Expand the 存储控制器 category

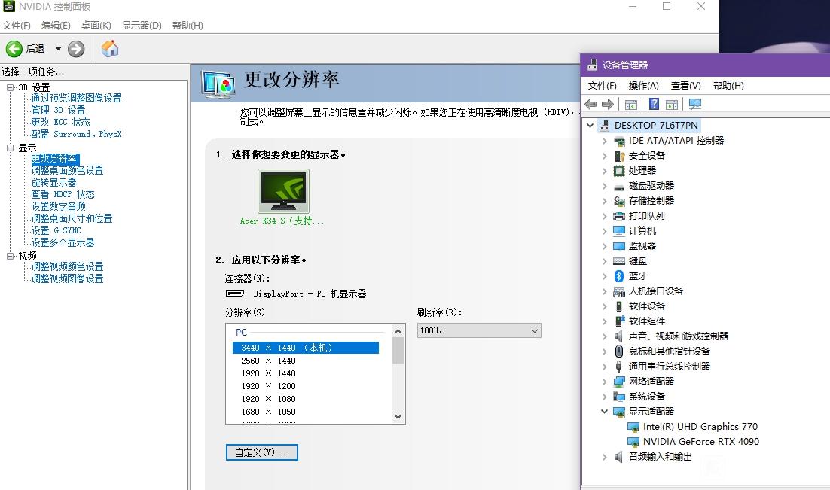pyautogui.click(x=605, y=200)
